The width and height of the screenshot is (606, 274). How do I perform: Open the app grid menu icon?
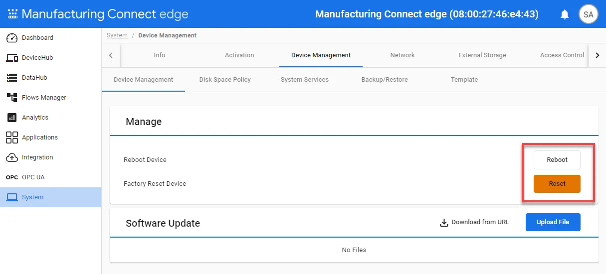12,14
